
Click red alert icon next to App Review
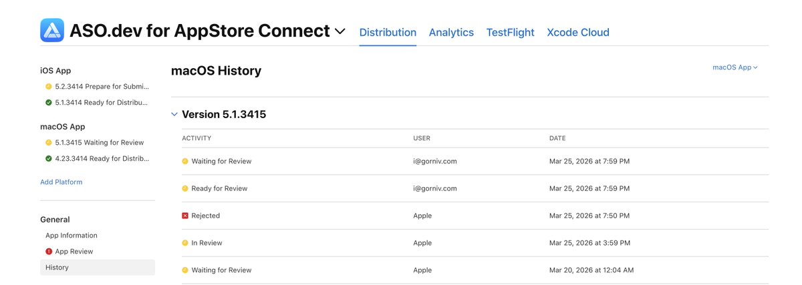(x=48, y=252)
